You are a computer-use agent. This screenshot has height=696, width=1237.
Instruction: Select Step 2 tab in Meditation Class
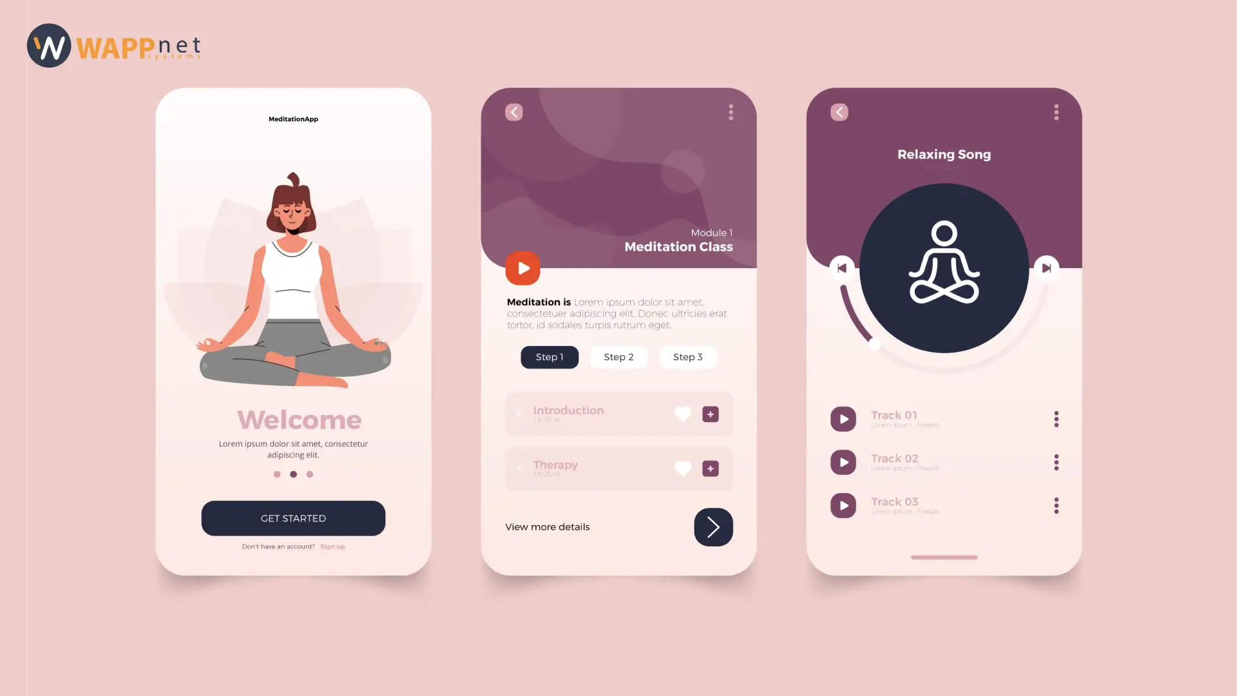point(618,357)
